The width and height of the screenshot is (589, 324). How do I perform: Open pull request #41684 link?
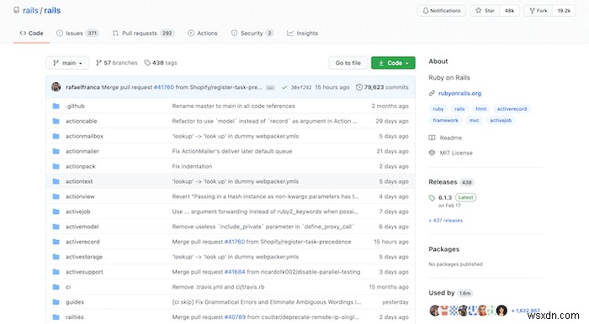pyautogui.click(x=235, y=272)
